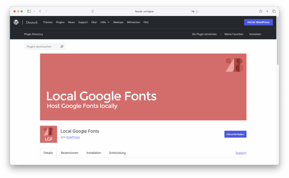The width and height of the screenshot is (289, 178).
Task: Click the LGF plugin icon thumbnail
Action: click(49, 134)
